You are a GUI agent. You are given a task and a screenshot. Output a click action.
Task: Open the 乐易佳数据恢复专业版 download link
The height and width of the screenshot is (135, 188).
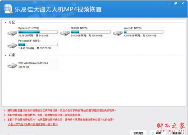click(33, 124)
